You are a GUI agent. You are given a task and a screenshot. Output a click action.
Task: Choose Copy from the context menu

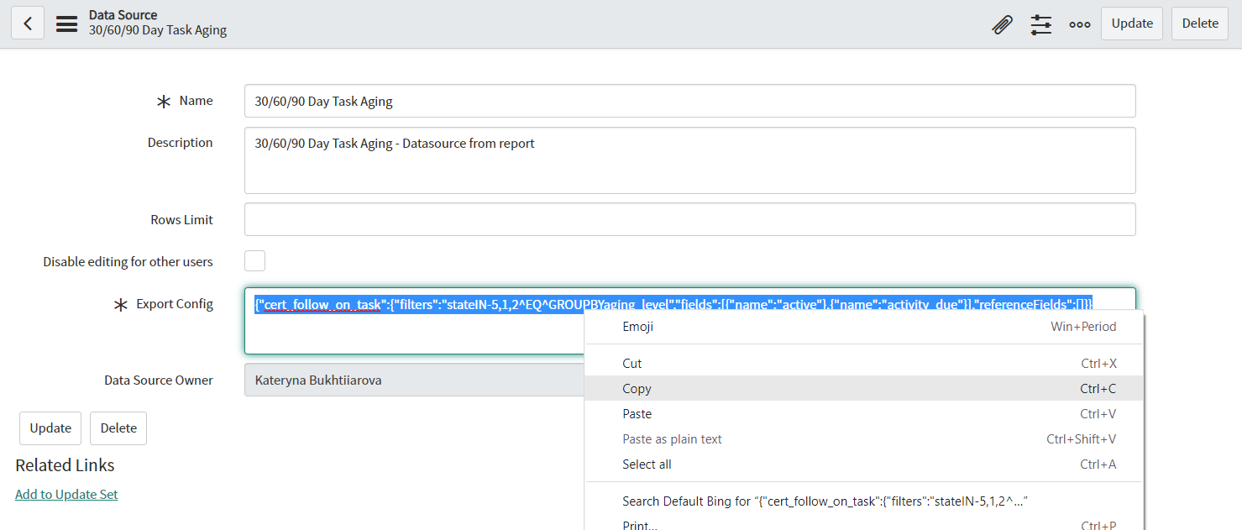(637, 388)
